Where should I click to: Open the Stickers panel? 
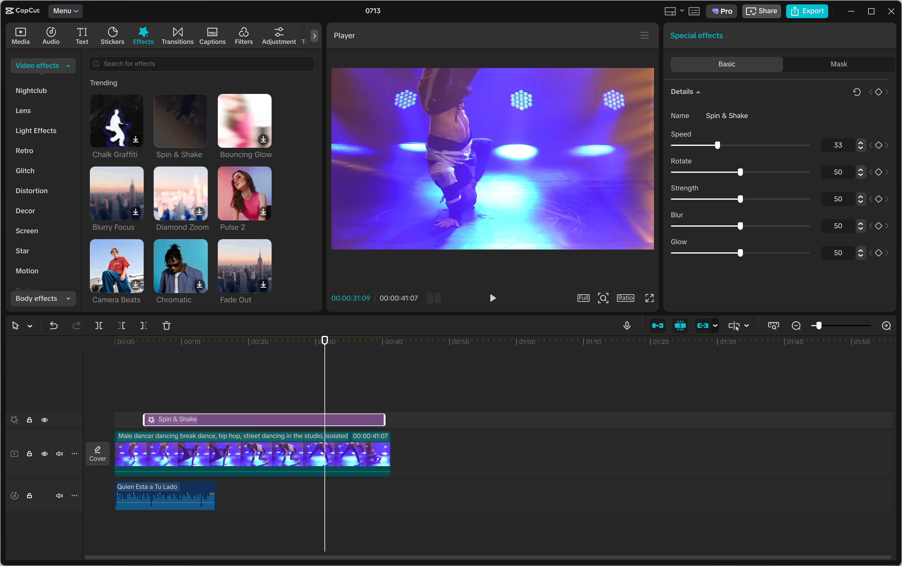pyautogui.click(x=112, y=36)
